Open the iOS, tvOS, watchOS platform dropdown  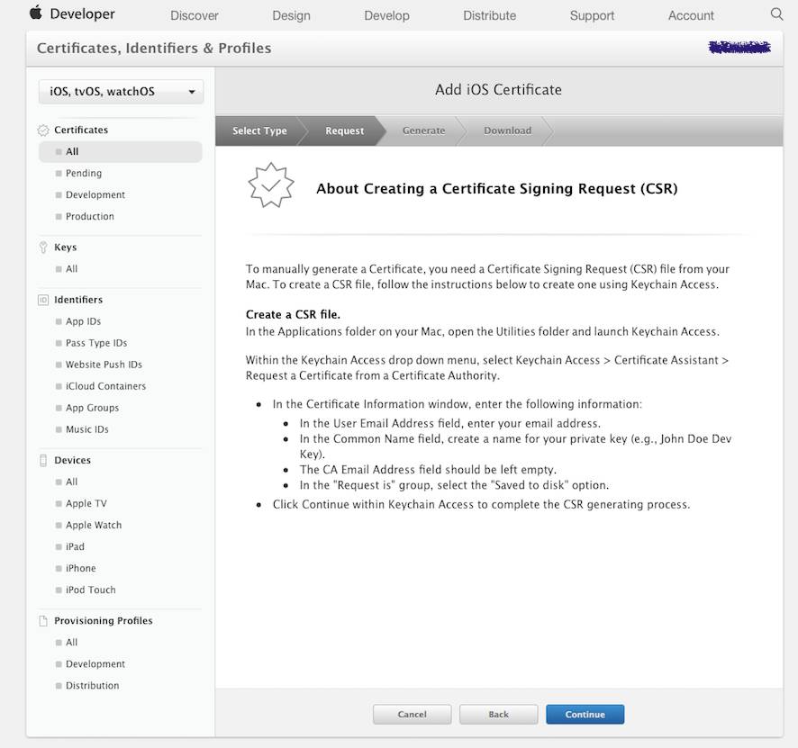[x=121, y=92]
